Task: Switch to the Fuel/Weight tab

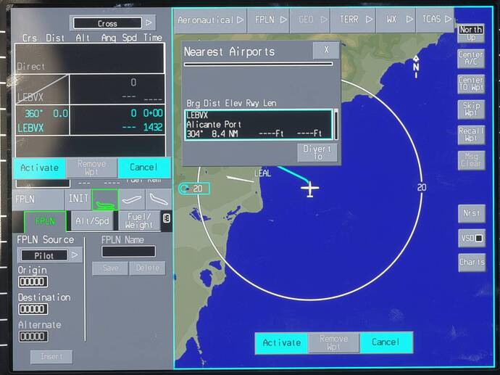Action: point(139,221)
